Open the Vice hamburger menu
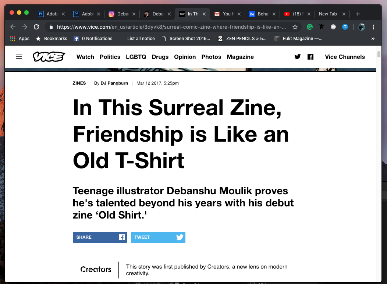Image resolution: width=387 pixels, height=284 pixels. click(19, 57)
